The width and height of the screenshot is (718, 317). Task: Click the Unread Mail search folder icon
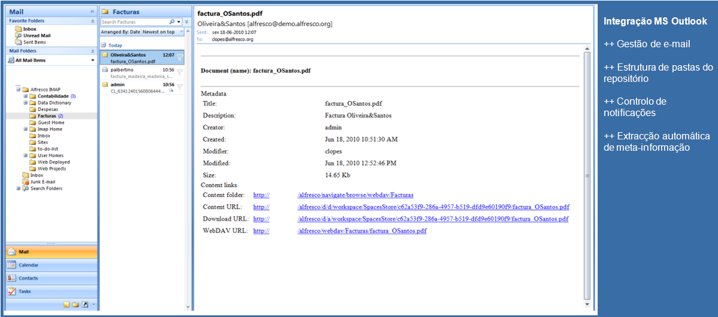[x=19, y=35]
